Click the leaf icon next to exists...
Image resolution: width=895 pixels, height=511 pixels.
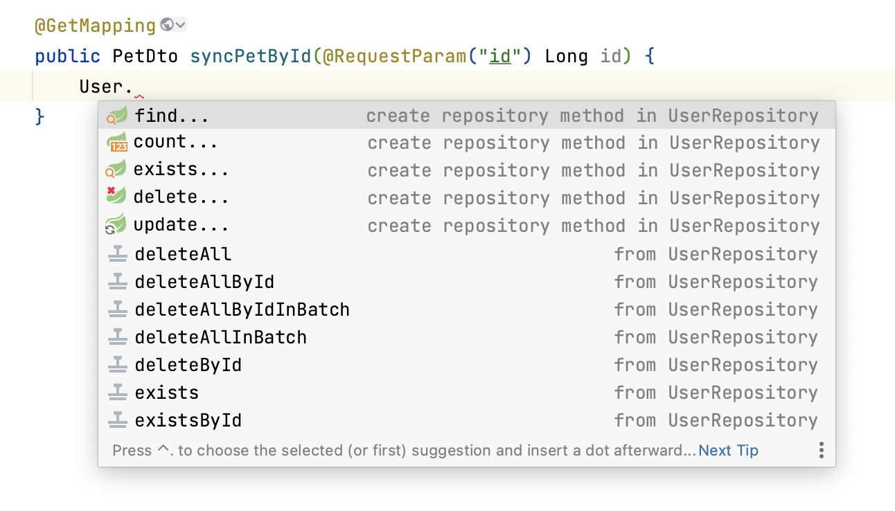[116, 169]
